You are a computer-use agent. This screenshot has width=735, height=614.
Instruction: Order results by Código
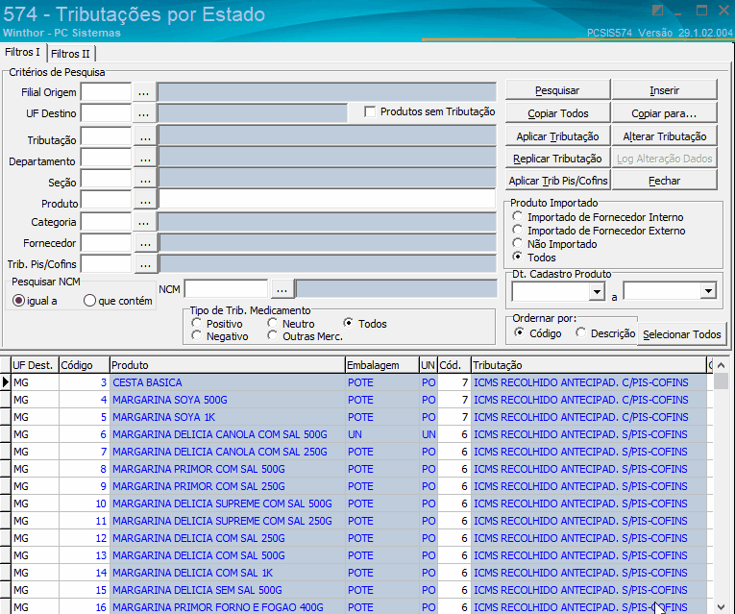pyautogui.click(x=519, y=332)
